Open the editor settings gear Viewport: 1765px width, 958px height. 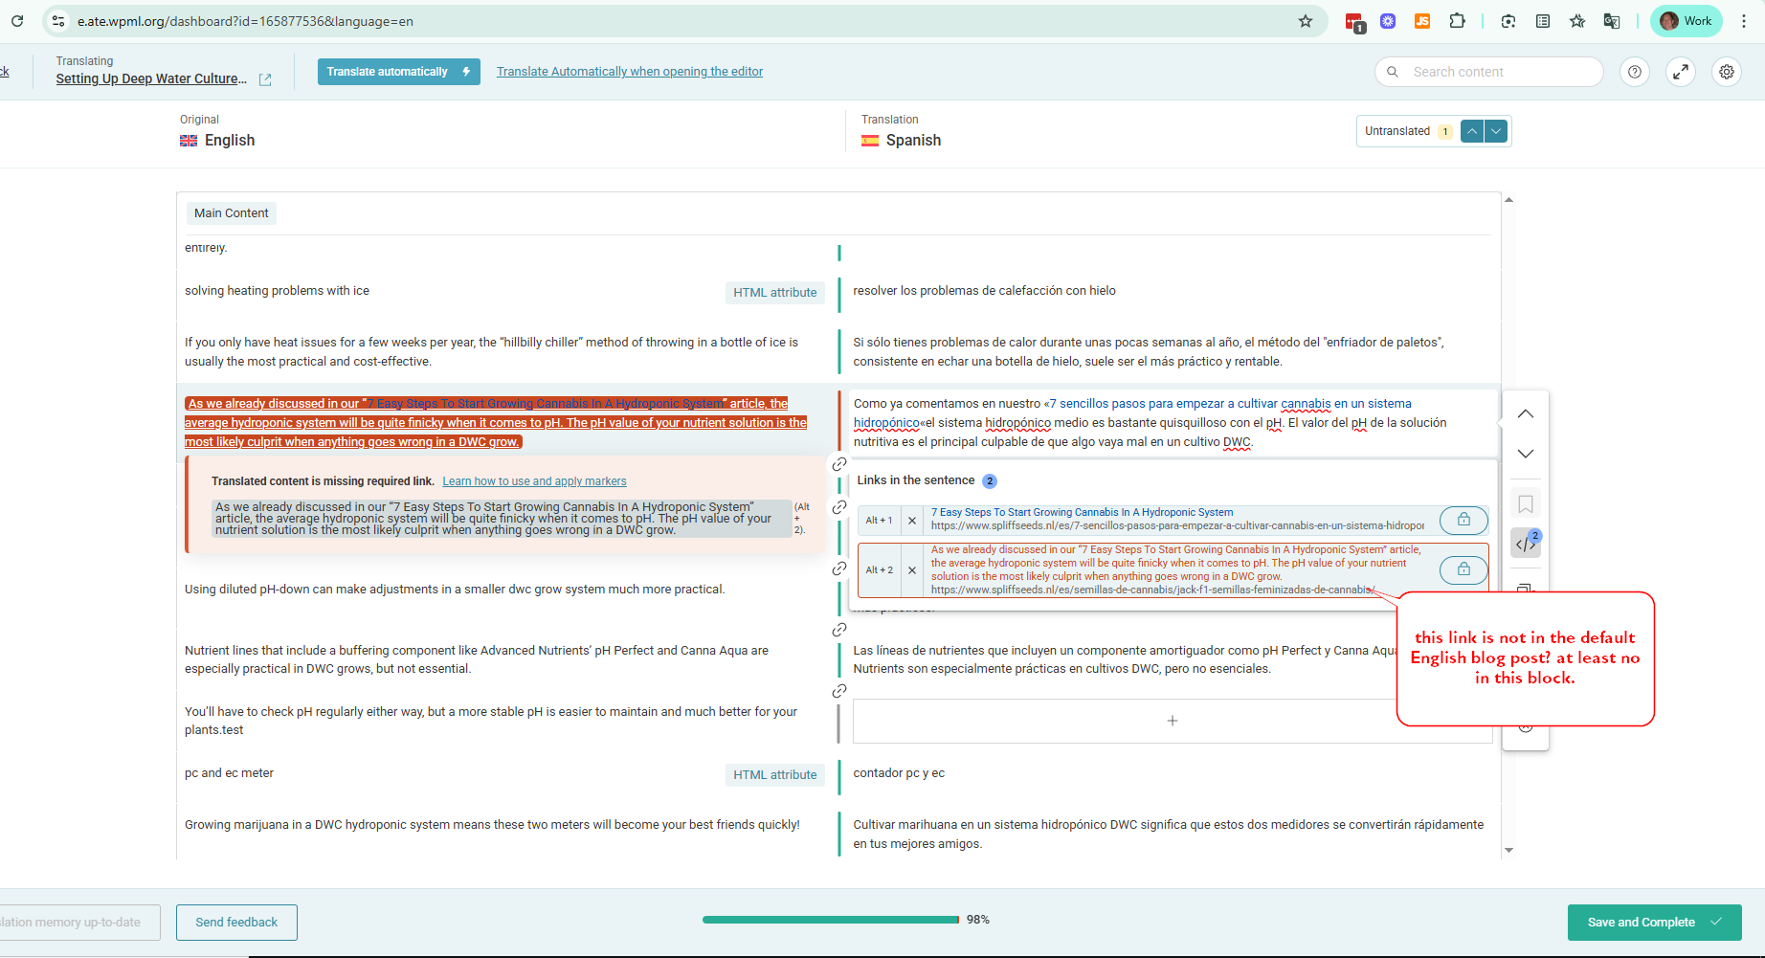coord(1727,72)
